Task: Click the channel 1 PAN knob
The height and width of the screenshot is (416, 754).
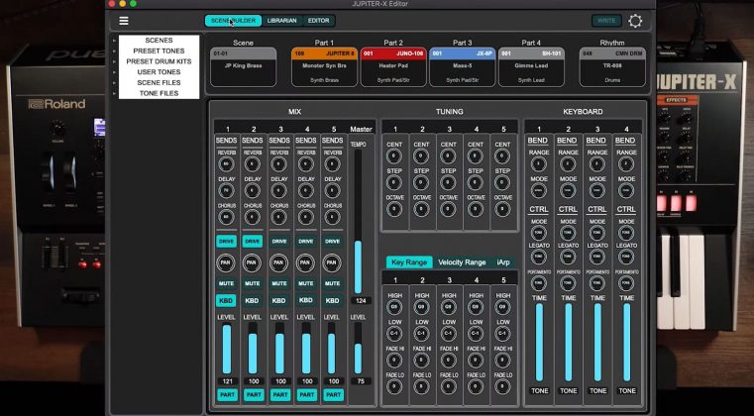Action: point(226,262)
